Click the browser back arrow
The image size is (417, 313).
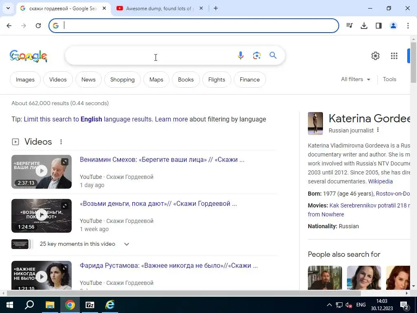tap(9, 26)
